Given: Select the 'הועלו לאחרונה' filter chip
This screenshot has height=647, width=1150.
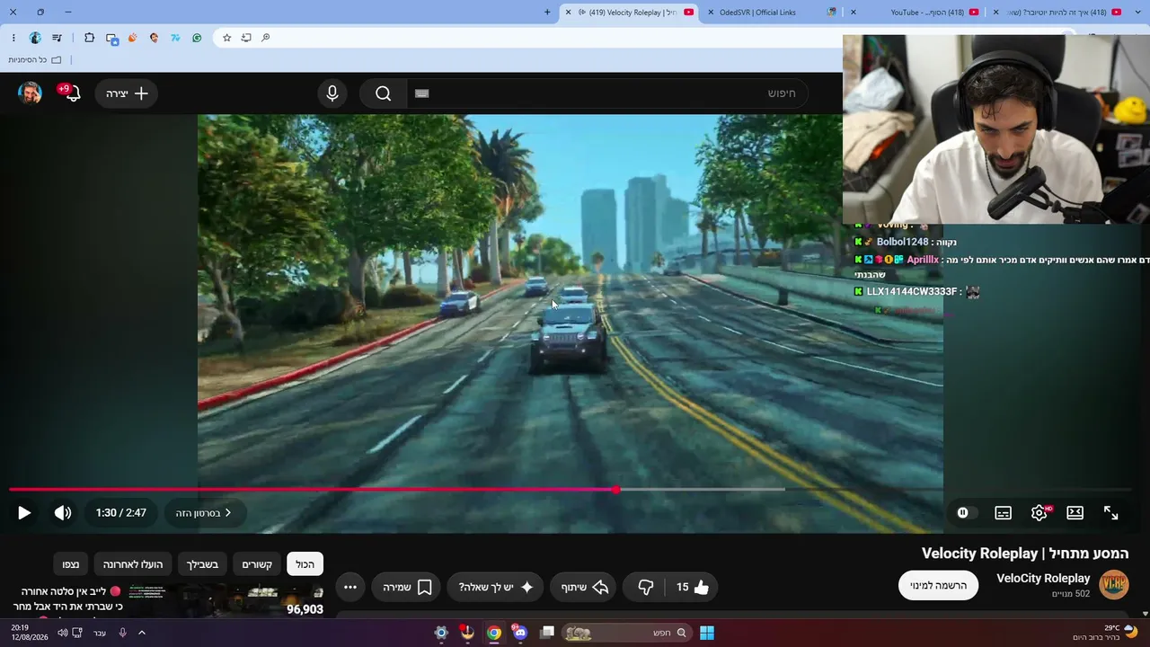Looking at the screenshot, I should point(133,564).
